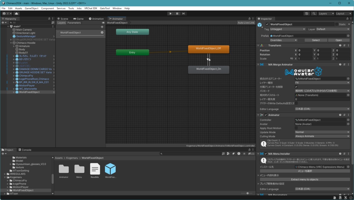Viewport: 354px width, 200px height.
Task: Open the Layer dropdown showing Default
Action: pyautogui.click(x=333, y=29)
